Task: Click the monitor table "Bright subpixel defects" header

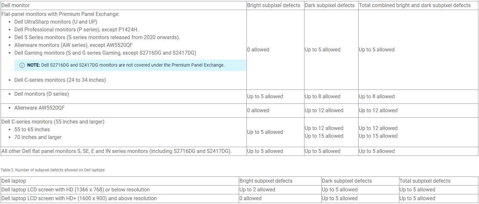Action: [x=273, y=5]
